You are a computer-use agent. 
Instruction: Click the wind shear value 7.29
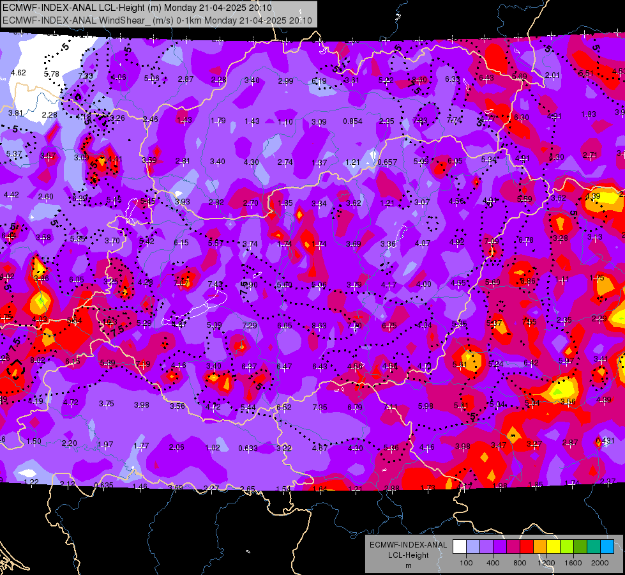coord(250,325)
